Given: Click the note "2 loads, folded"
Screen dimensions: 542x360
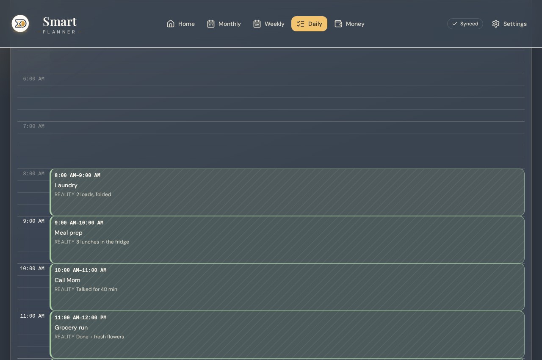Looking at the screenshot, I should pos(94,194).
